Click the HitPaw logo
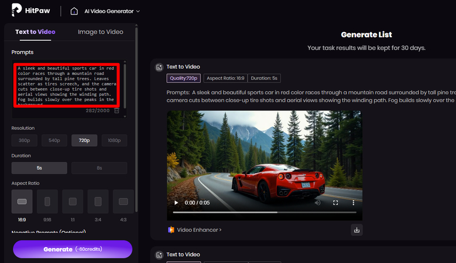Screen dimensions: 456x263 31,10
